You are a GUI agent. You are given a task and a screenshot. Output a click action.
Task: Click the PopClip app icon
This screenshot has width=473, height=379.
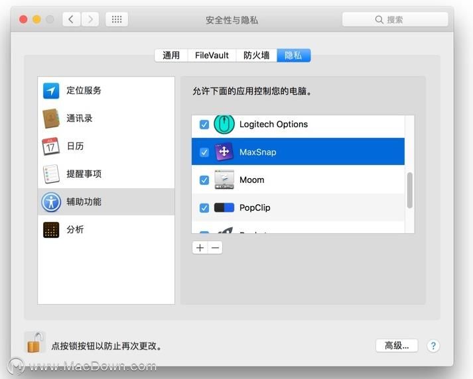pos(224,207)
